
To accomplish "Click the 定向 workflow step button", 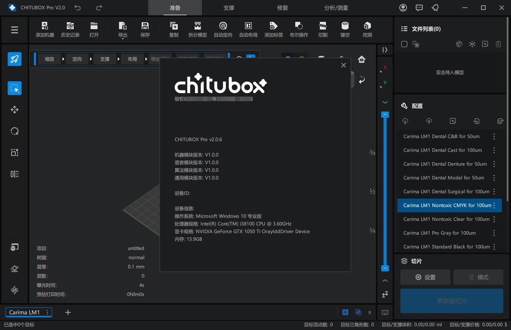I will tap(77, 59).
